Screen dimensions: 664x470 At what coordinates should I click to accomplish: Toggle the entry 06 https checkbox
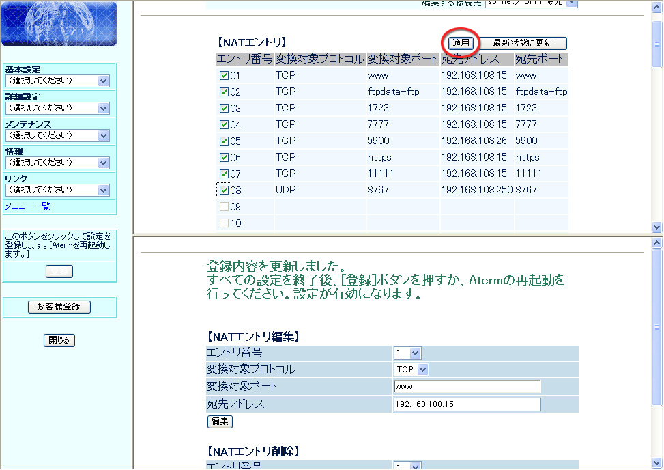click(224, 157)
